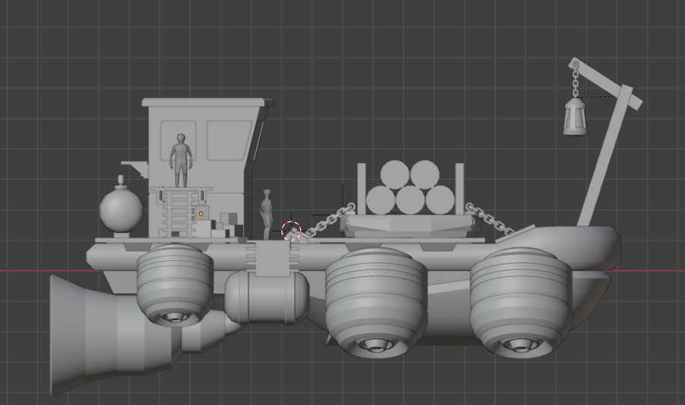Click the human figure inside the cabin

(181, 159)
